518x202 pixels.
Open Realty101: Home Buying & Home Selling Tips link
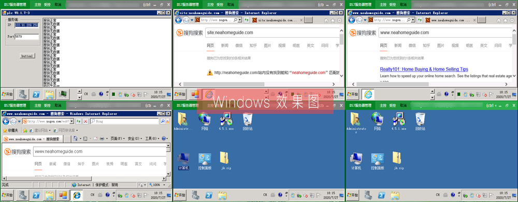click(x=424, y=69)
